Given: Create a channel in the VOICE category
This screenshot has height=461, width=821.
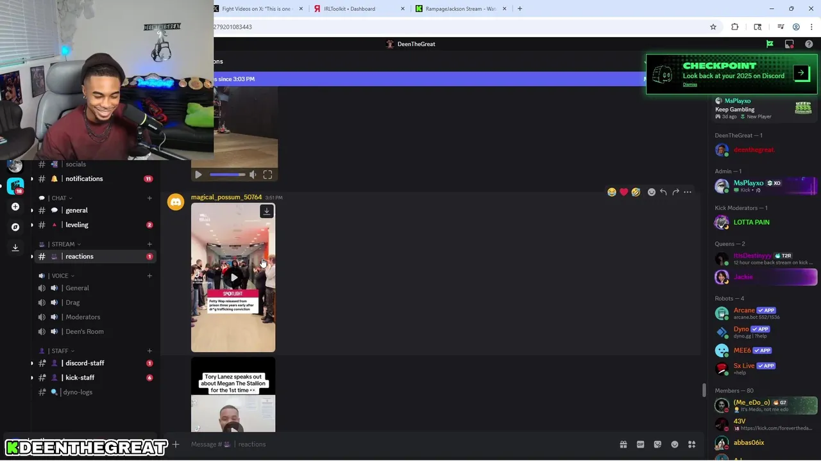Looking at the screenshot, I should (x=149, y=276).
